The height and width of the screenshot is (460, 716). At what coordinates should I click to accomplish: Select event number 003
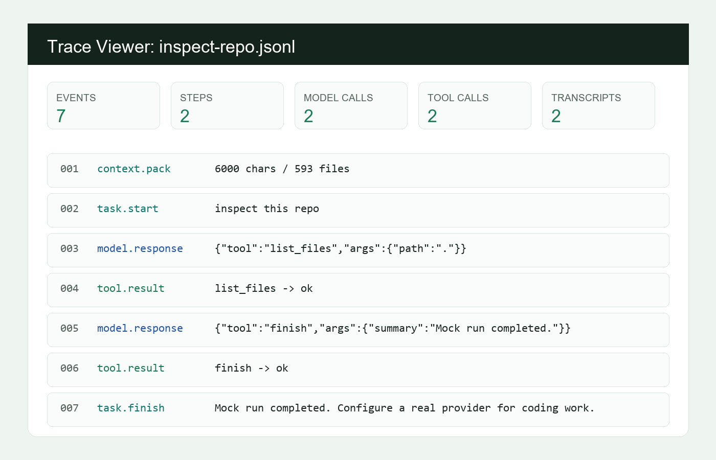pos(70,248)
